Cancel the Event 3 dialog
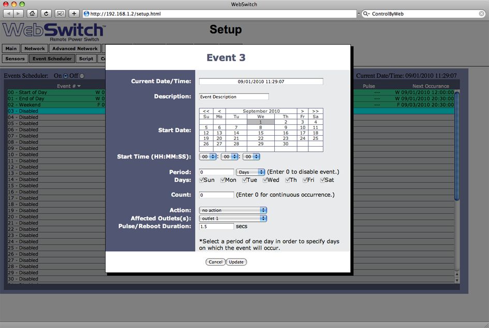 [215, 262]
